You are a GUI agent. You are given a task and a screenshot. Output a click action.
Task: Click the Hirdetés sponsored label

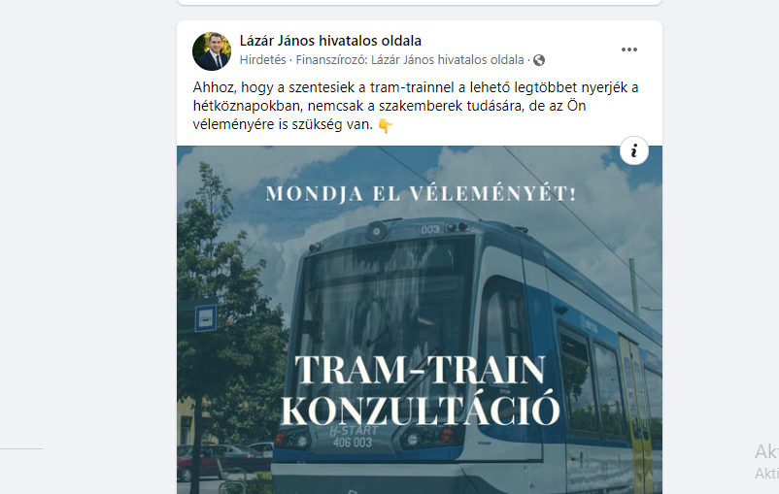pos(263,60)
